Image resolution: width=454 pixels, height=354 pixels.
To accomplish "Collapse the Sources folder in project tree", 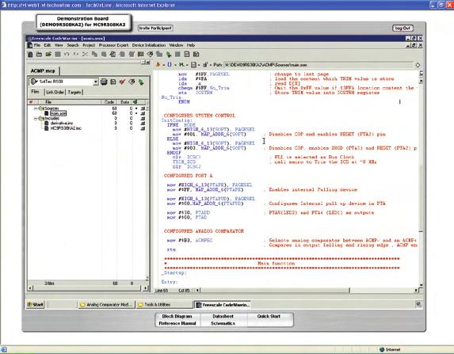I will pos(36,108).
